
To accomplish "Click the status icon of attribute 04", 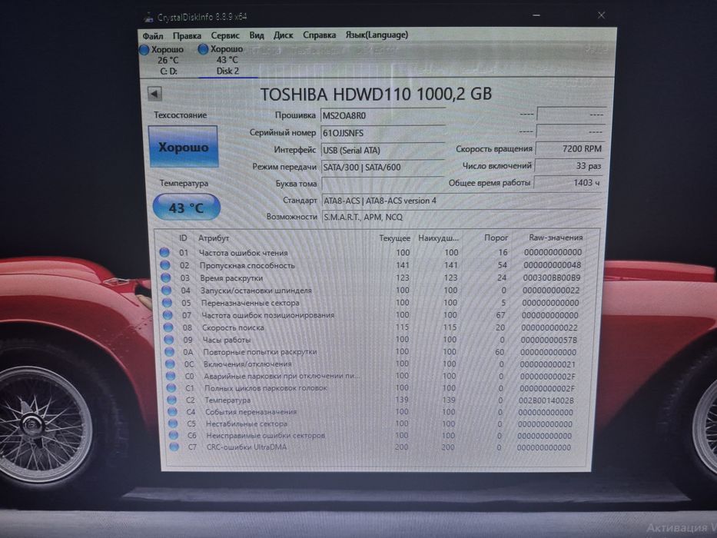I will [167, 290].
